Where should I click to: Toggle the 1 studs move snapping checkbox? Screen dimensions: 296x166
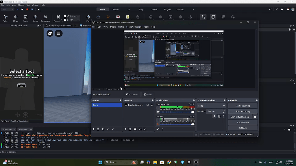[65, 16]
